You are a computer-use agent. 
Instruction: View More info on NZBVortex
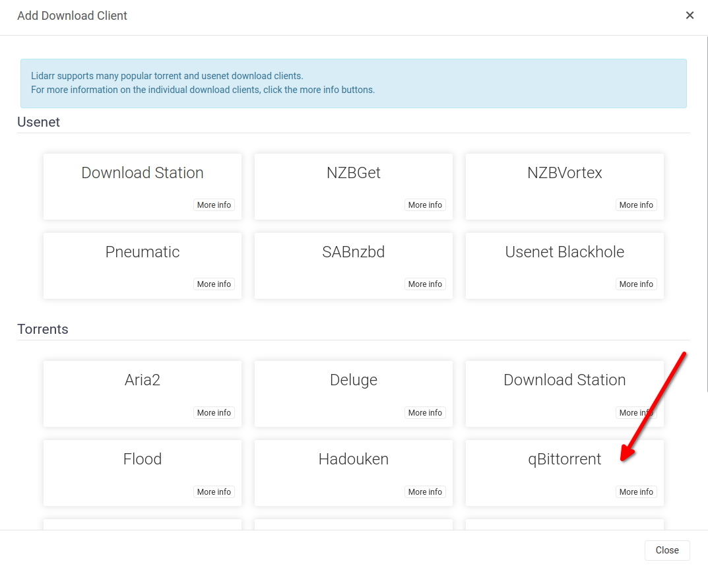(636, 205)
